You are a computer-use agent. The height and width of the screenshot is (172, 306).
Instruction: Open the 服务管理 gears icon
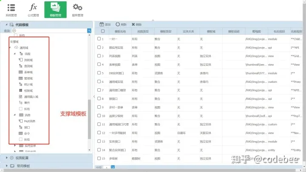(77, 7)
